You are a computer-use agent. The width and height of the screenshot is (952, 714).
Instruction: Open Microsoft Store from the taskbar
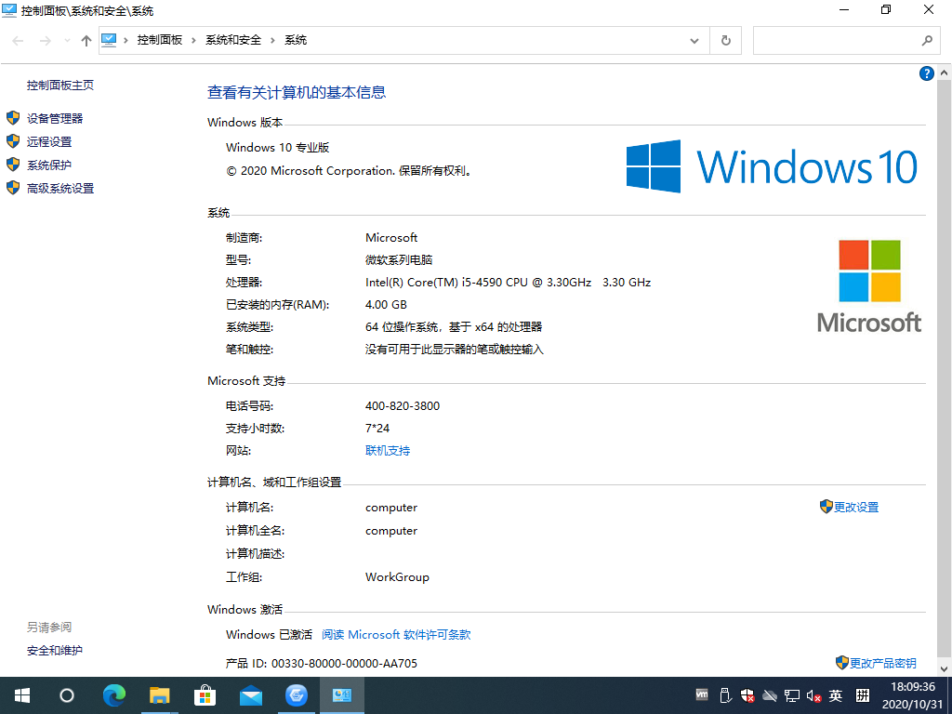tap(205, 694)
